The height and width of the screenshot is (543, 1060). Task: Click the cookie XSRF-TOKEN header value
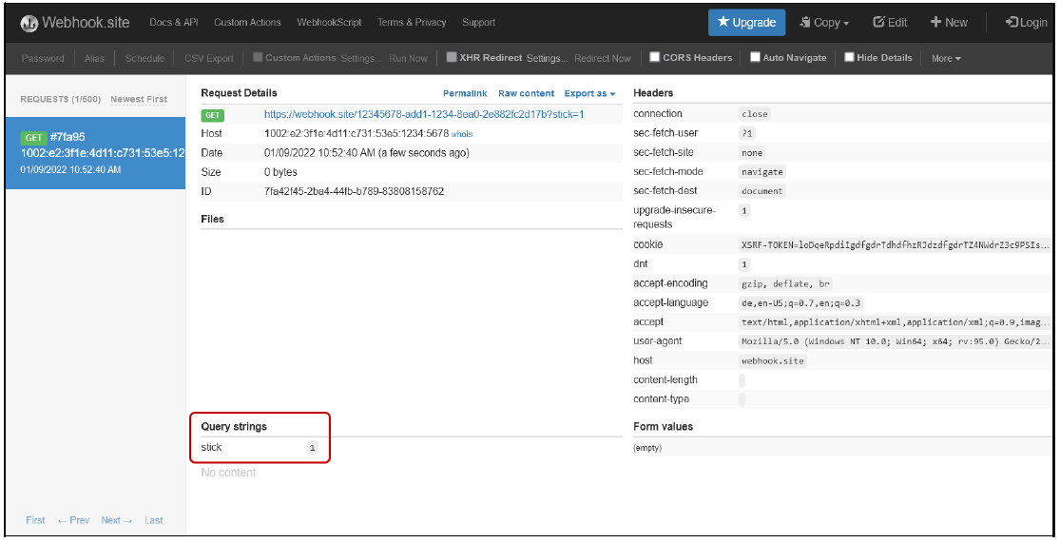tap(895, 244)
